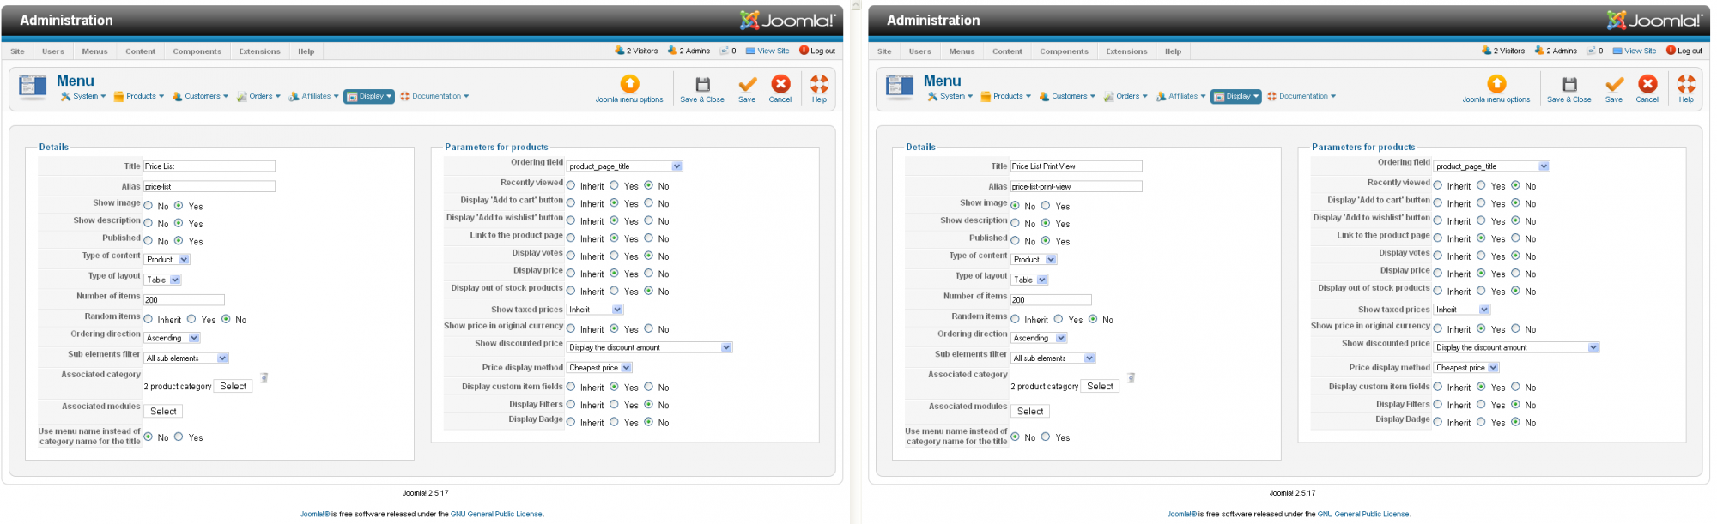Open Sub elements filter dropdown on Price List page
The image size is (1717, 524).
point(186,358)
